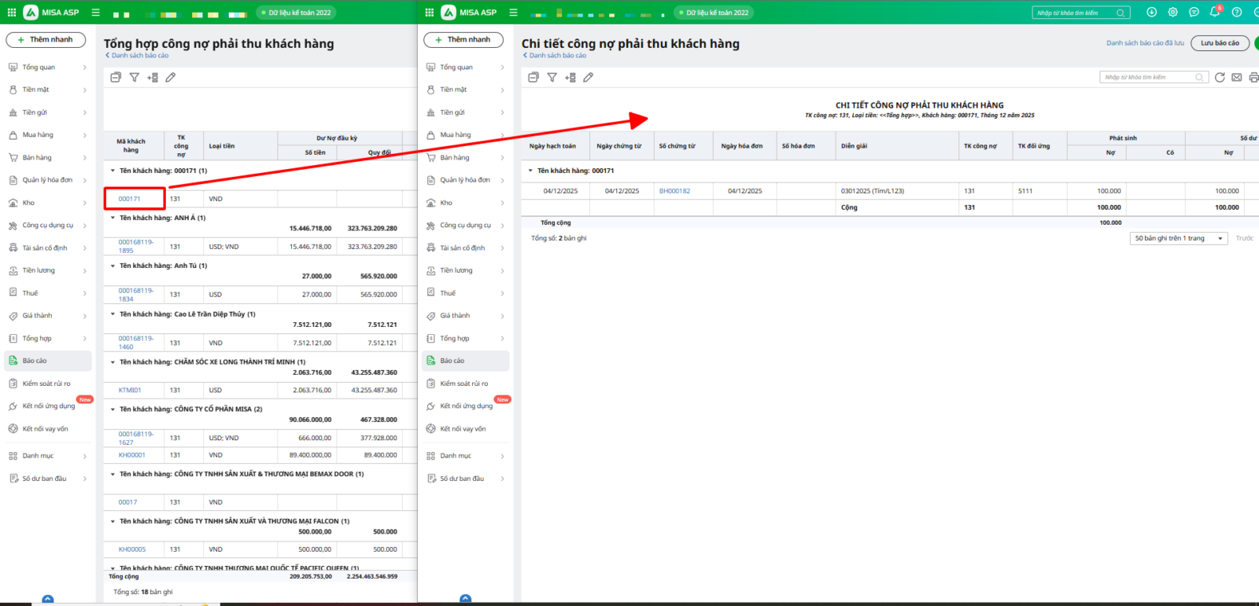
Task: Open 'Kiểm soát rủi ro' in Tổng hợp screen sidebar
Action: (46, 384)
